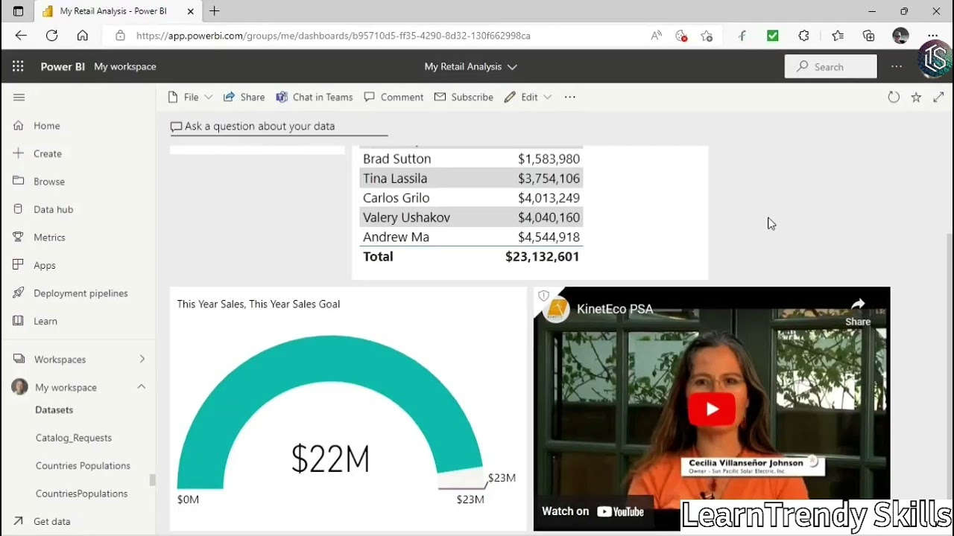Click My workspace breadcrumb in header
Screen dimensions: 954x536
(125, 66)
